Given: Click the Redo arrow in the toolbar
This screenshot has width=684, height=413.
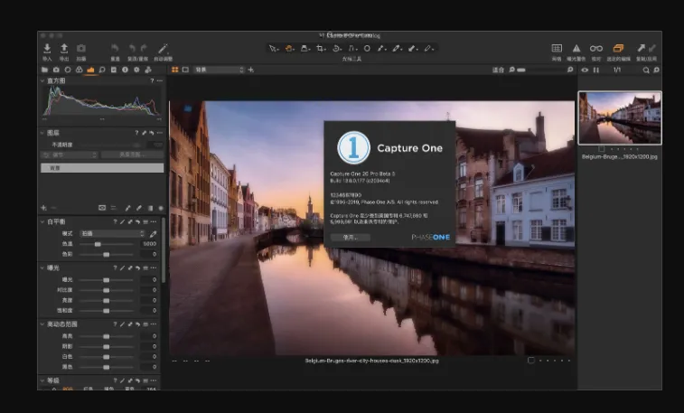Looking at the screenshot, I should click(144, 49).
